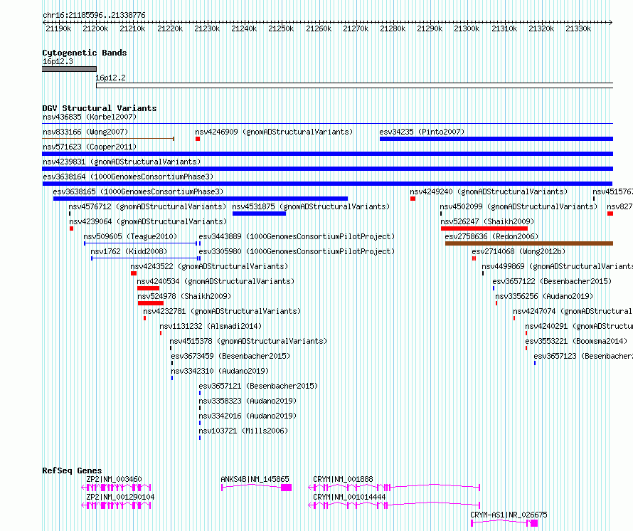Click the nsv436835 (Korbel2007) variant label
Screen dimensions: 633x531
point(90,117)
